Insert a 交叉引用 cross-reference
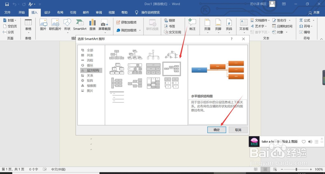Screen dimensions: 325x174 click(x=173, y=32)
